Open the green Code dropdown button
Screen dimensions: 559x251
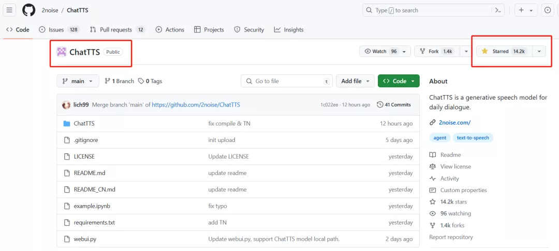[399, 81]
